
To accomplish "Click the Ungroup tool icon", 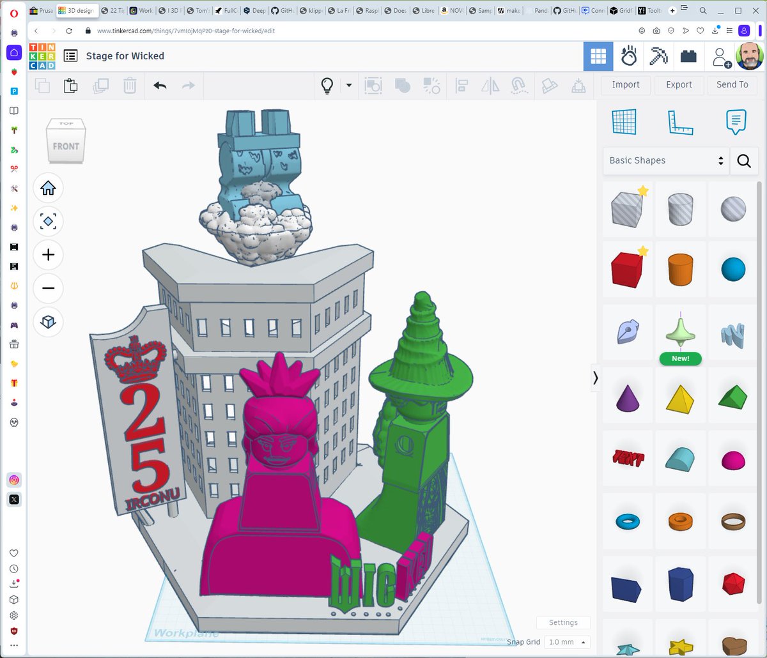I will tap(431, 85).
